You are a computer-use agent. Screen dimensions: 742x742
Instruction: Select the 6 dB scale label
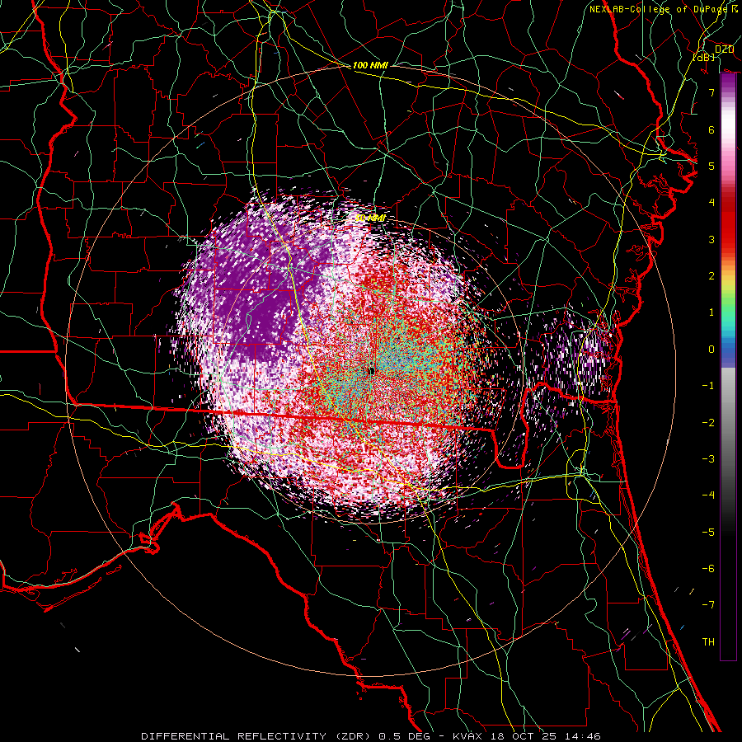[x=711, y=129]
